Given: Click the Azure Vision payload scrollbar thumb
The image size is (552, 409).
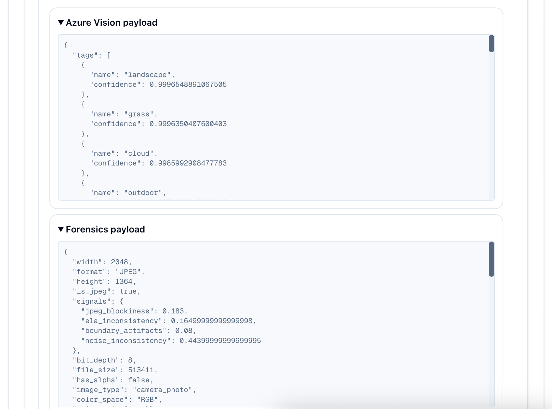Looking at the screenshot, I should tap(491, 44).
